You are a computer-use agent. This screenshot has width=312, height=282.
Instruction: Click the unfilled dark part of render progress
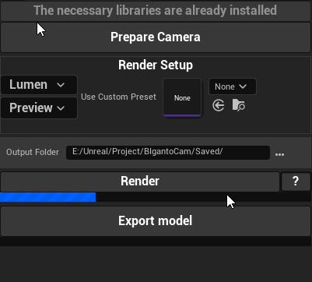204,197
